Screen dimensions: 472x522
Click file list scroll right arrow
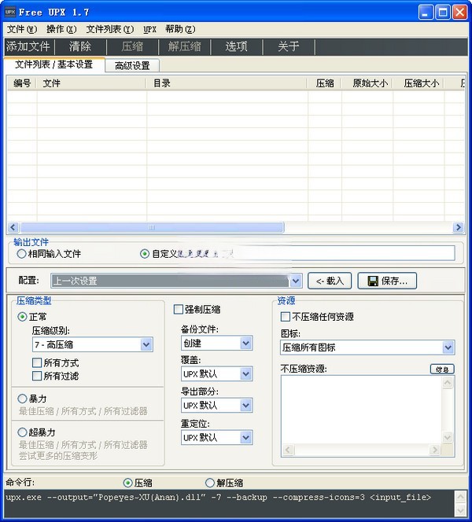[459, 227]
